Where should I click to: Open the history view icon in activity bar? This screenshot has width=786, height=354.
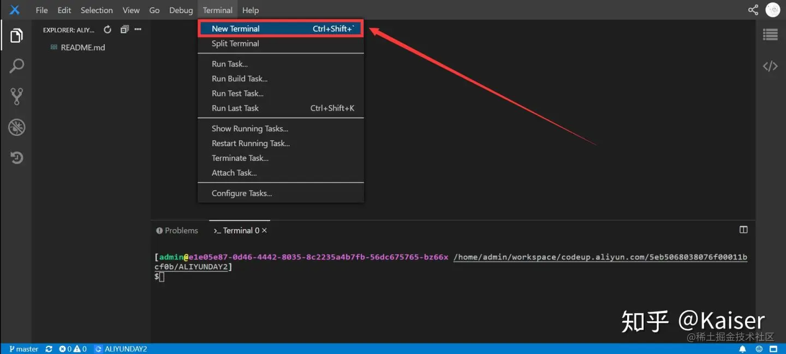pyautogui.click(x=16, y=158)
